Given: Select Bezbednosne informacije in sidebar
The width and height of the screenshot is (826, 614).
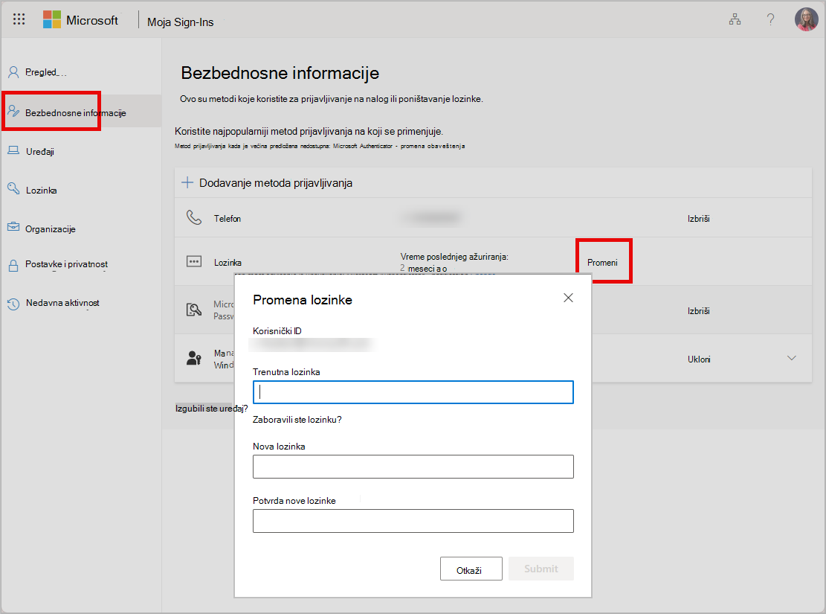Looking at the screenshot, I should [75, 113].
